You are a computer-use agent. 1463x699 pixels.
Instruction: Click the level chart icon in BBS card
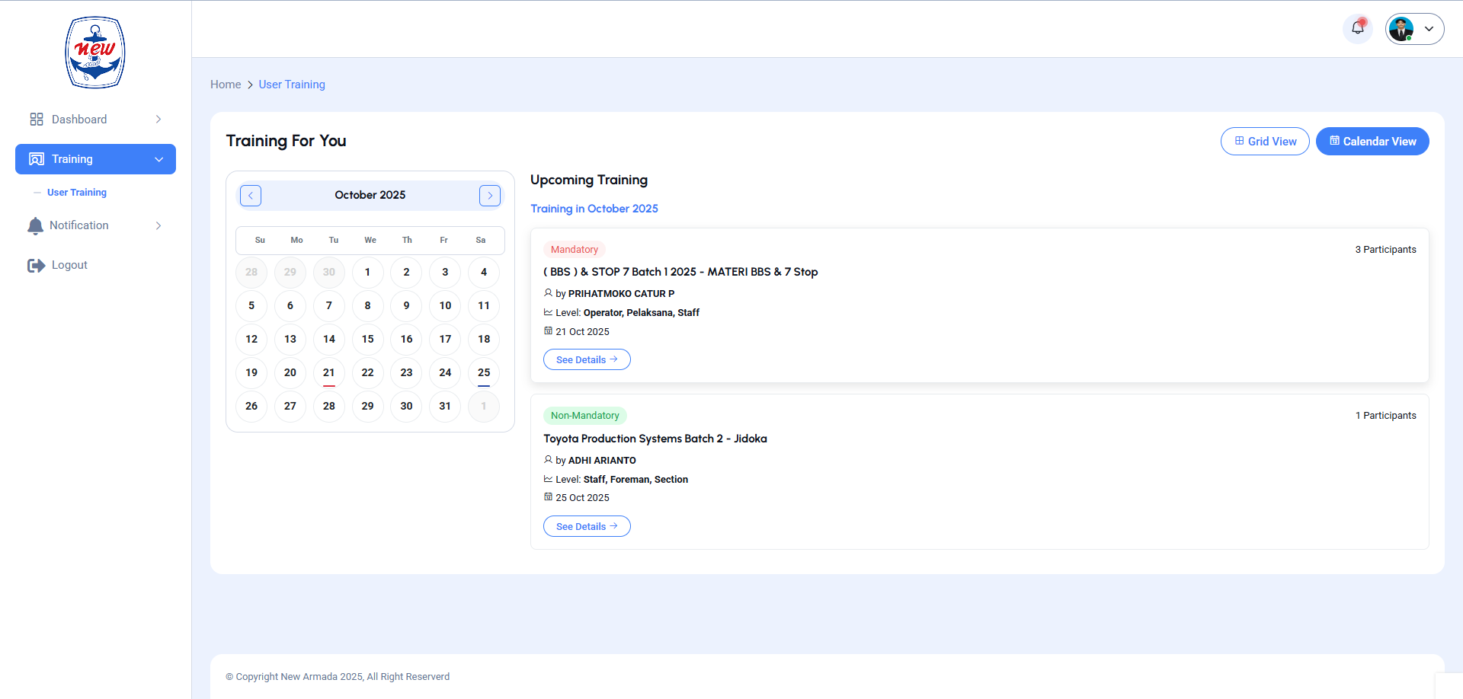tap(548, 312)
